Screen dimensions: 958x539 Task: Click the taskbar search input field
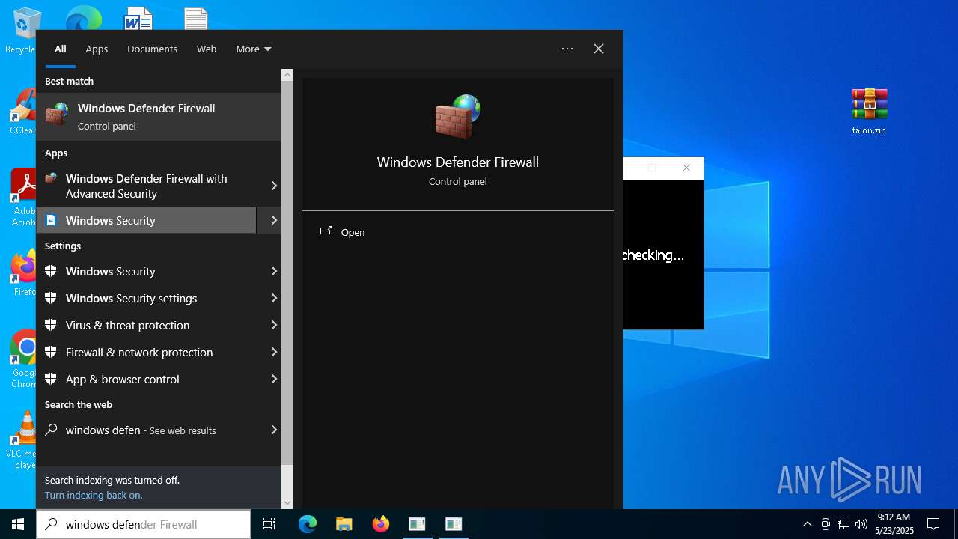pyautogui.click(x=144, y=524)
